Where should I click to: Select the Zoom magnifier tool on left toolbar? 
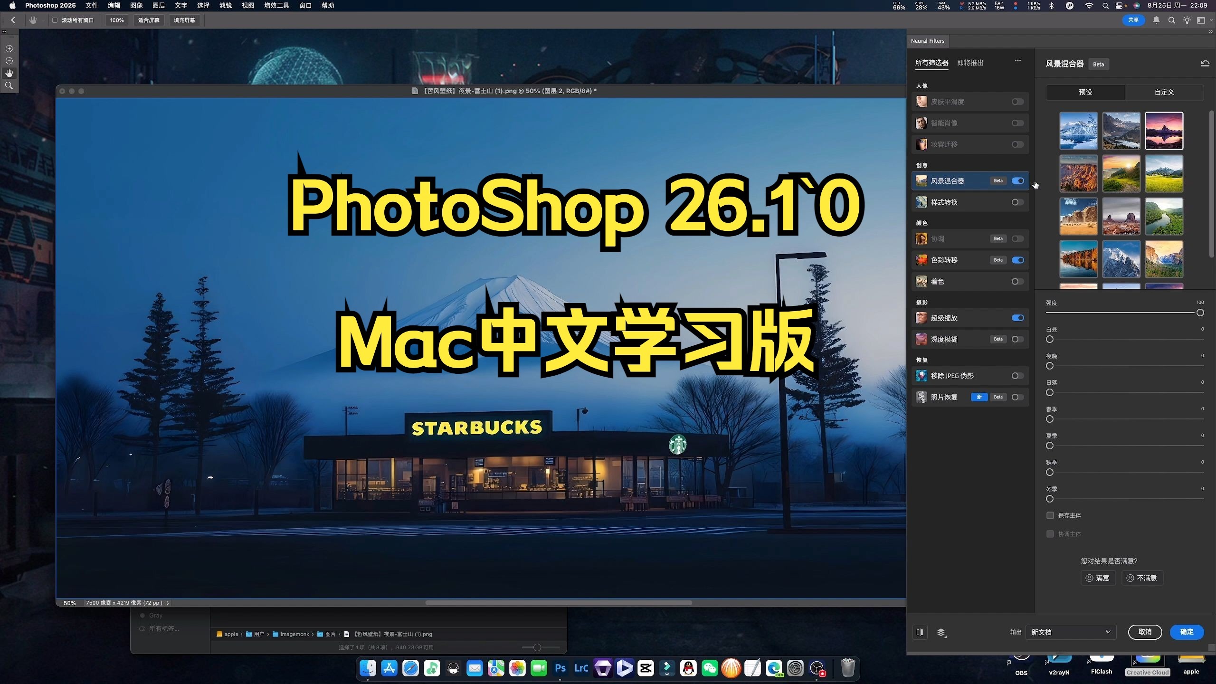click(x=9, y=85)
